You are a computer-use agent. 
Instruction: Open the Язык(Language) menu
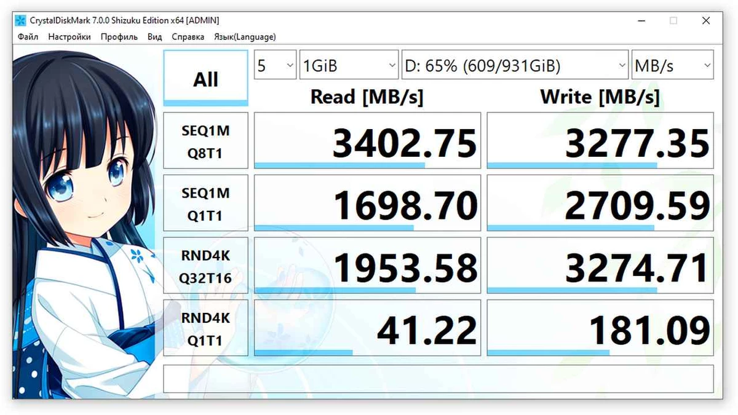[x=245, y=37]
